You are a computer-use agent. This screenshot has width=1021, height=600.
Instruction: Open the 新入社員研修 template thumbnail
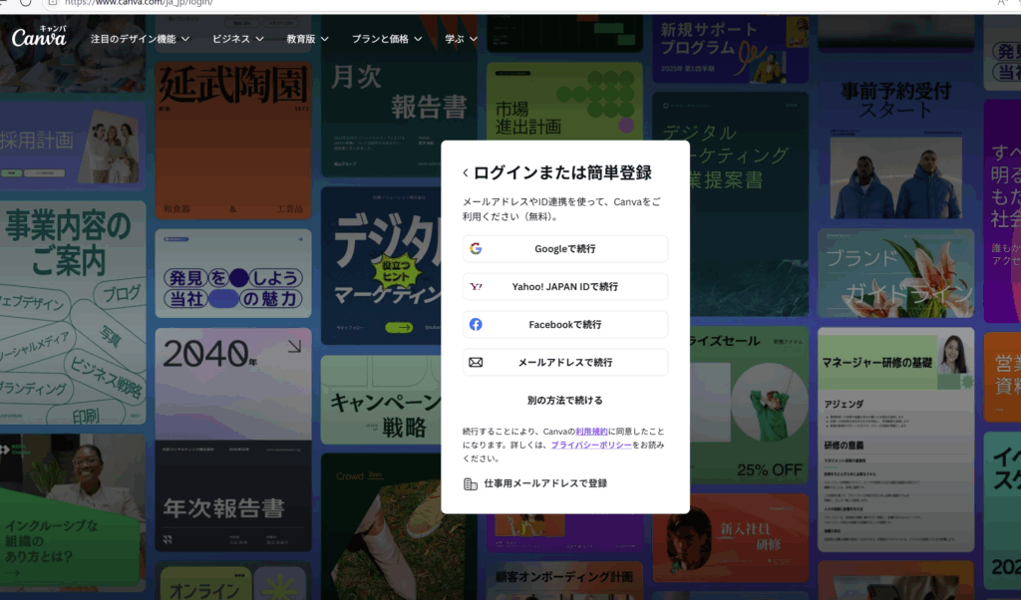tap(731, 537)
